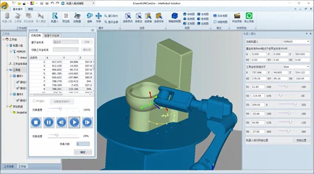The height and width of the screenshot is (174, 314).
Task: Click the 选择顶点 select vertex tool
Action: [x=128, y=16]
